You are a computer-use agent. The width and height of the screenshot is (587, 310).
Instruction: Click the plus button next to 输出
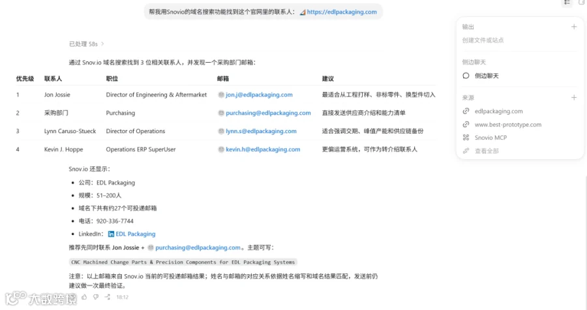pos(574,27)
